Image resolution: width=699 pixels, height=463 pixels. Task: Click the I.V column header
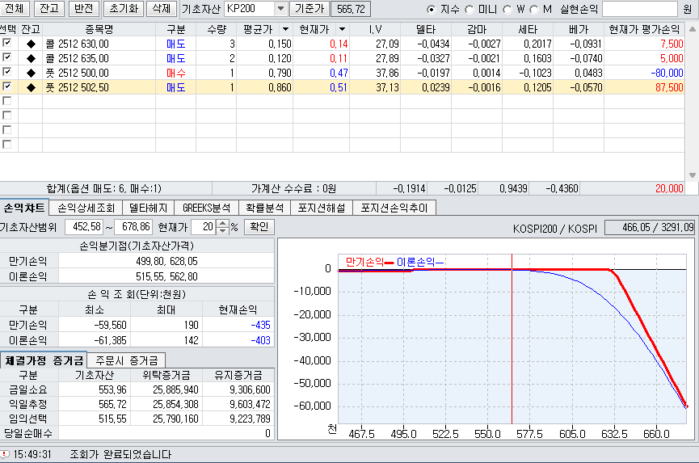[x=375, y=29]
